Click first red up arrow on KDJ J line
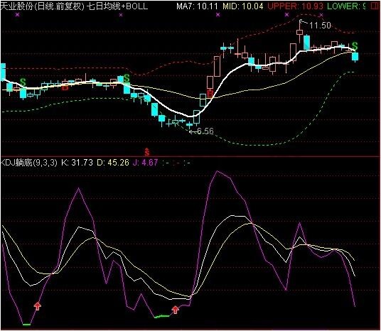Viewport: 381px width, 331px height. coord(38,306)
